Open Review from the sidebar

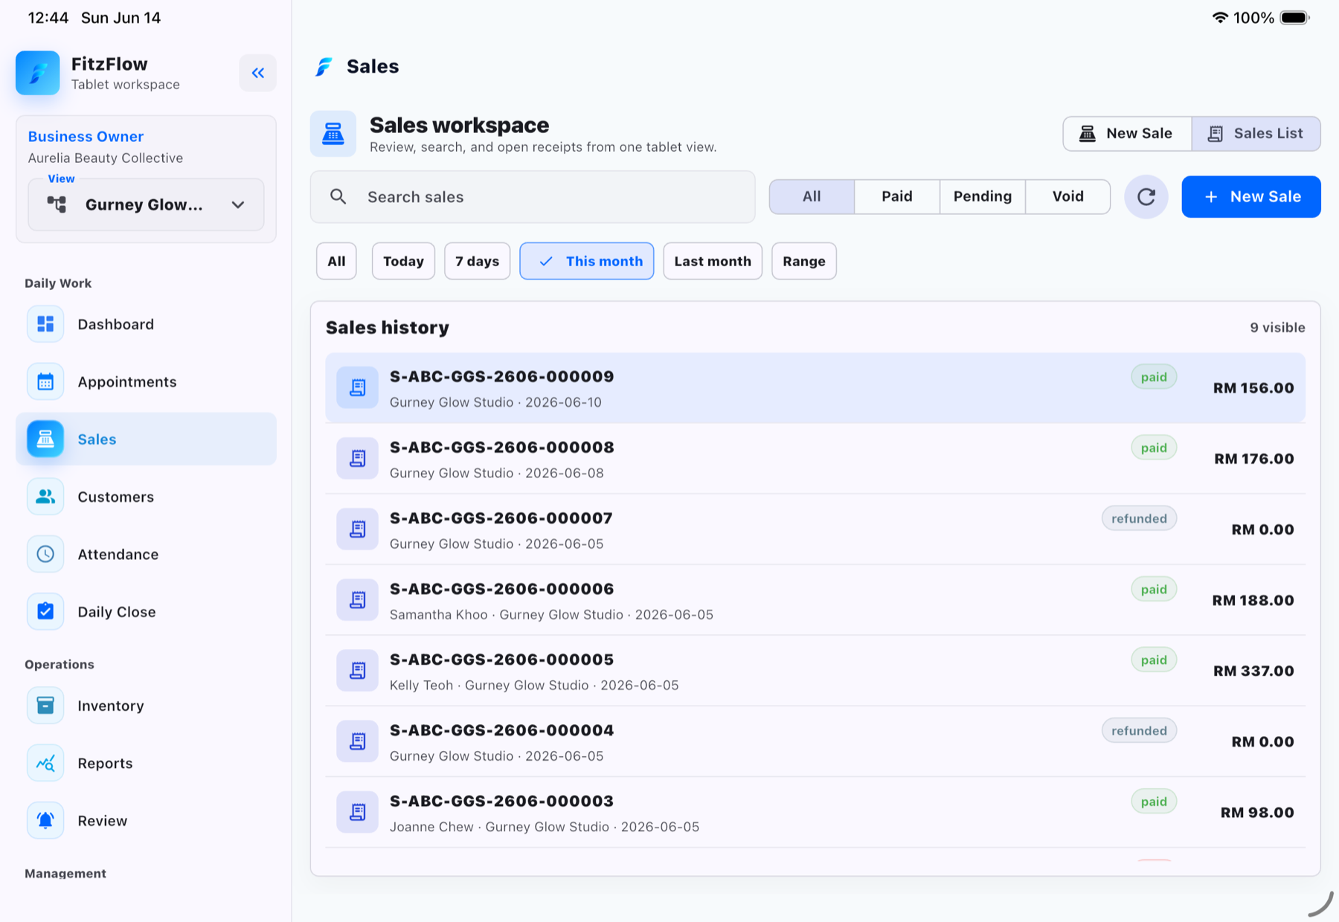pyautogui.click(x=146, y=820)
